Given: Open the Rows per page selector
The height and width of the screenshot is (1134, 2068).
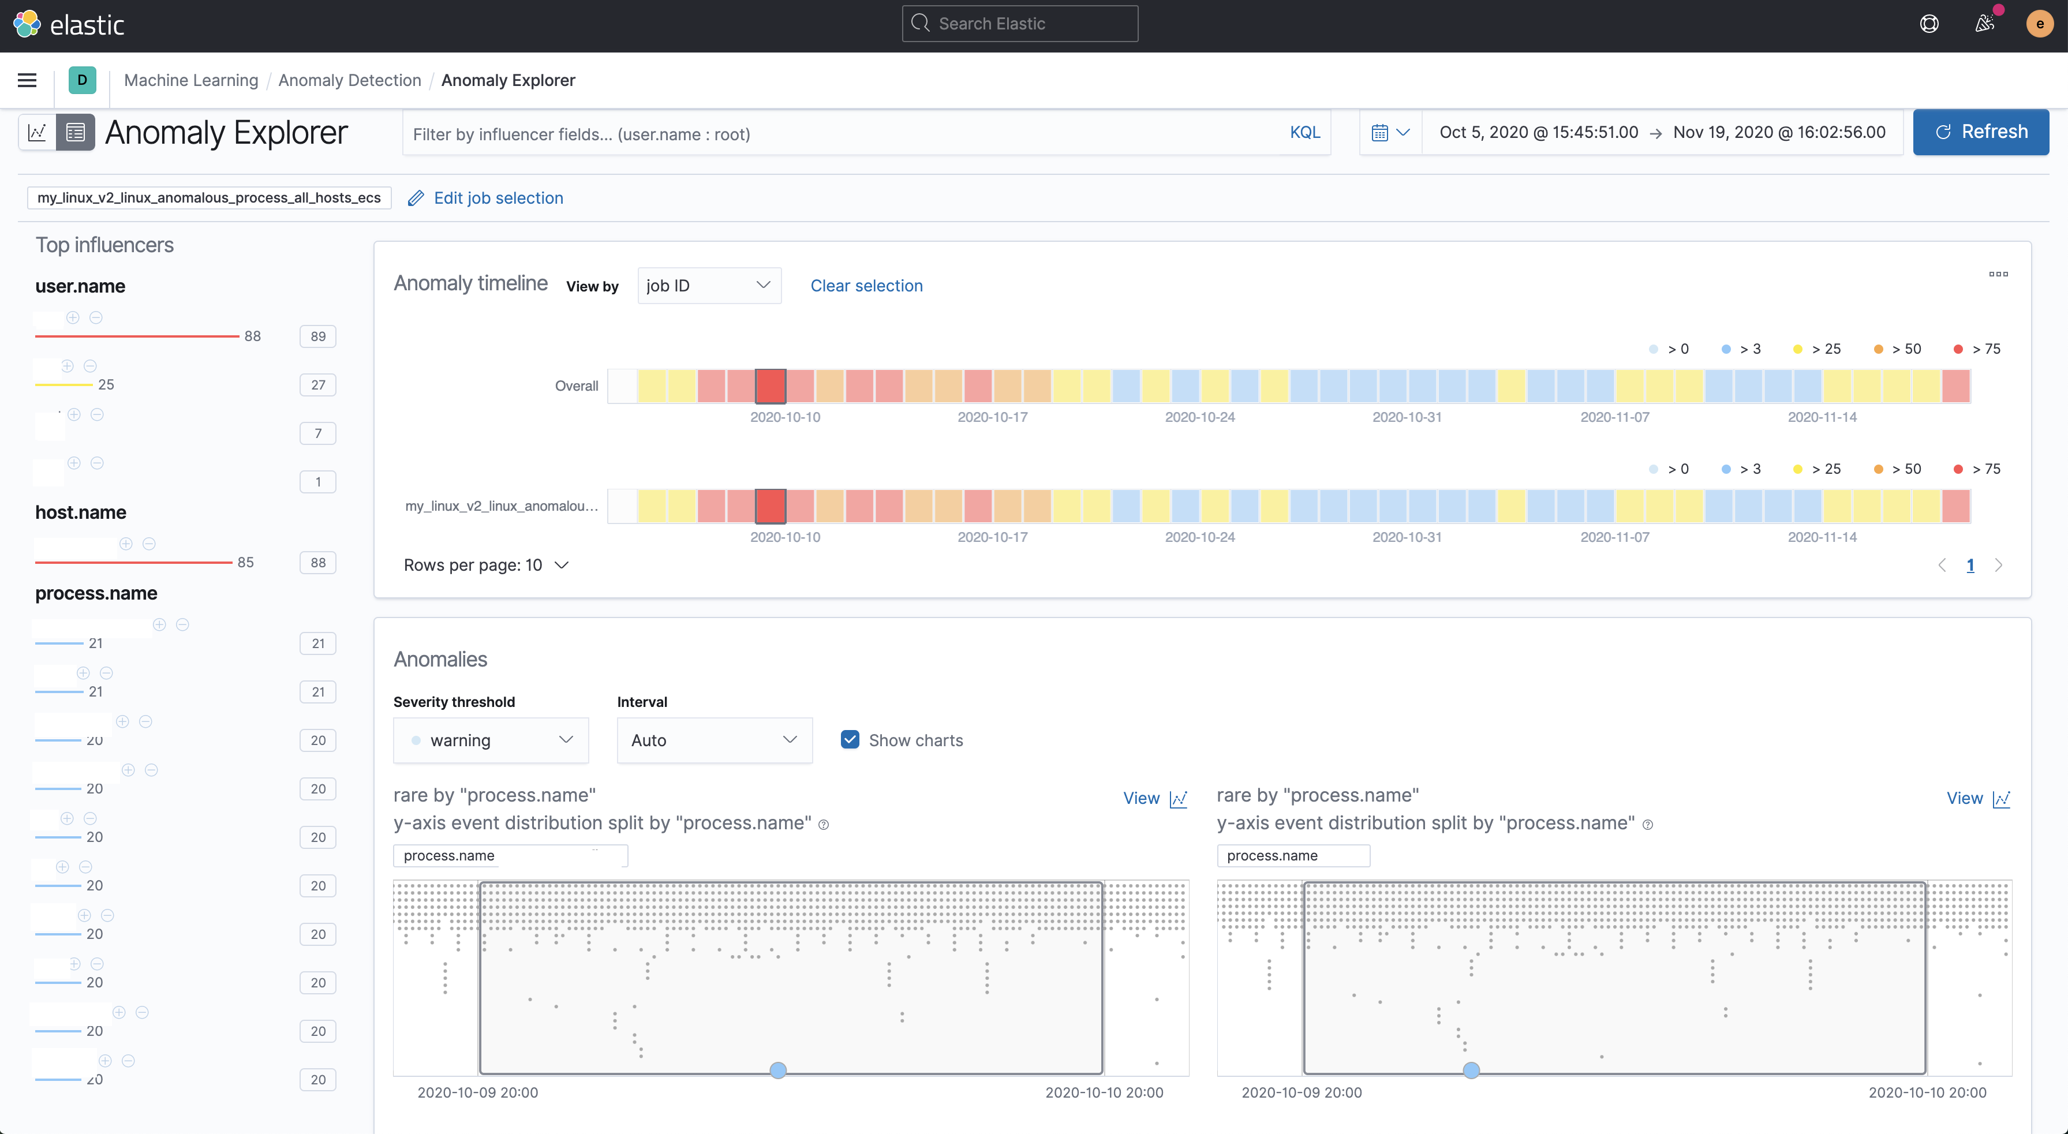Looking at the screenshot, I should tap(486, 565).
